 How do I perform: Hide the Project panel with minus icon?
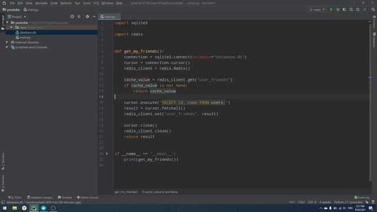pos(94,16)
